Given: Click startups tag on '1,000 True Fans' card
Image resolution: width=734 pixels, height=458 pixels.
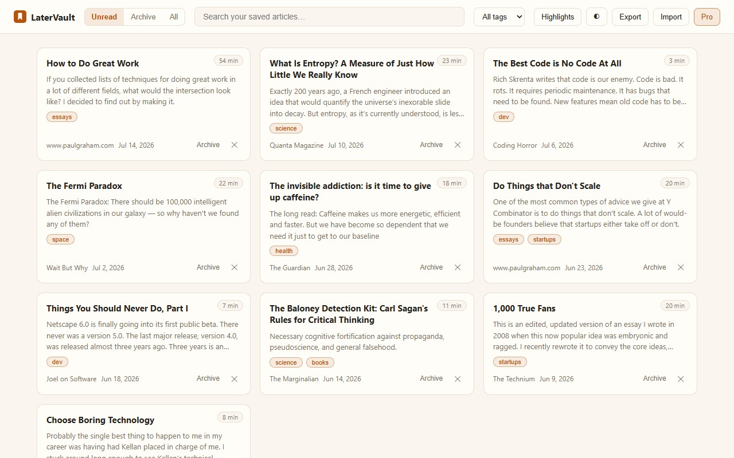Looking at the screenshot, I should point(510,362).
